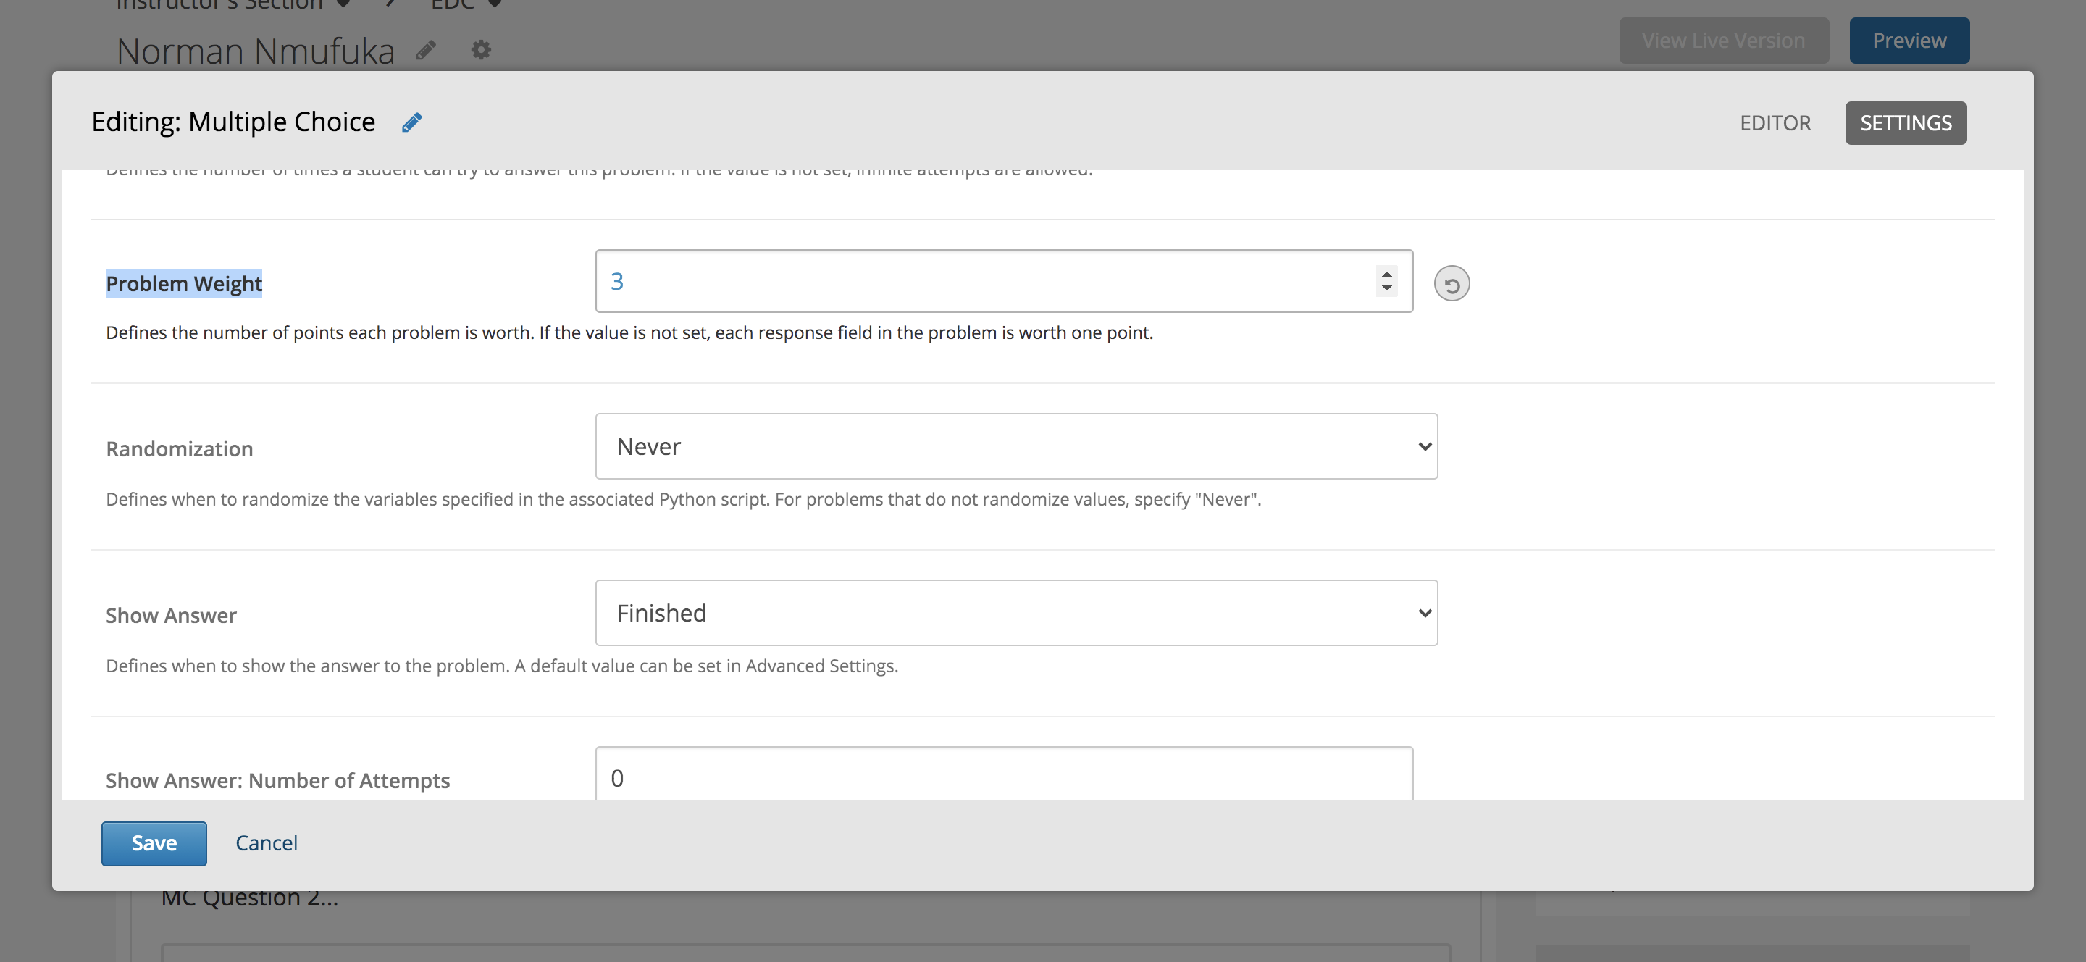This screenshot has height=962, width=2086.
Task: Click the Preview button in the background page
Action: click(x=1909, y=41)
